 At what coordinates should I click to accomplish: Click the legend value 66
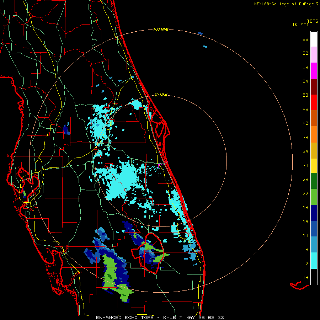coord(305,39)
